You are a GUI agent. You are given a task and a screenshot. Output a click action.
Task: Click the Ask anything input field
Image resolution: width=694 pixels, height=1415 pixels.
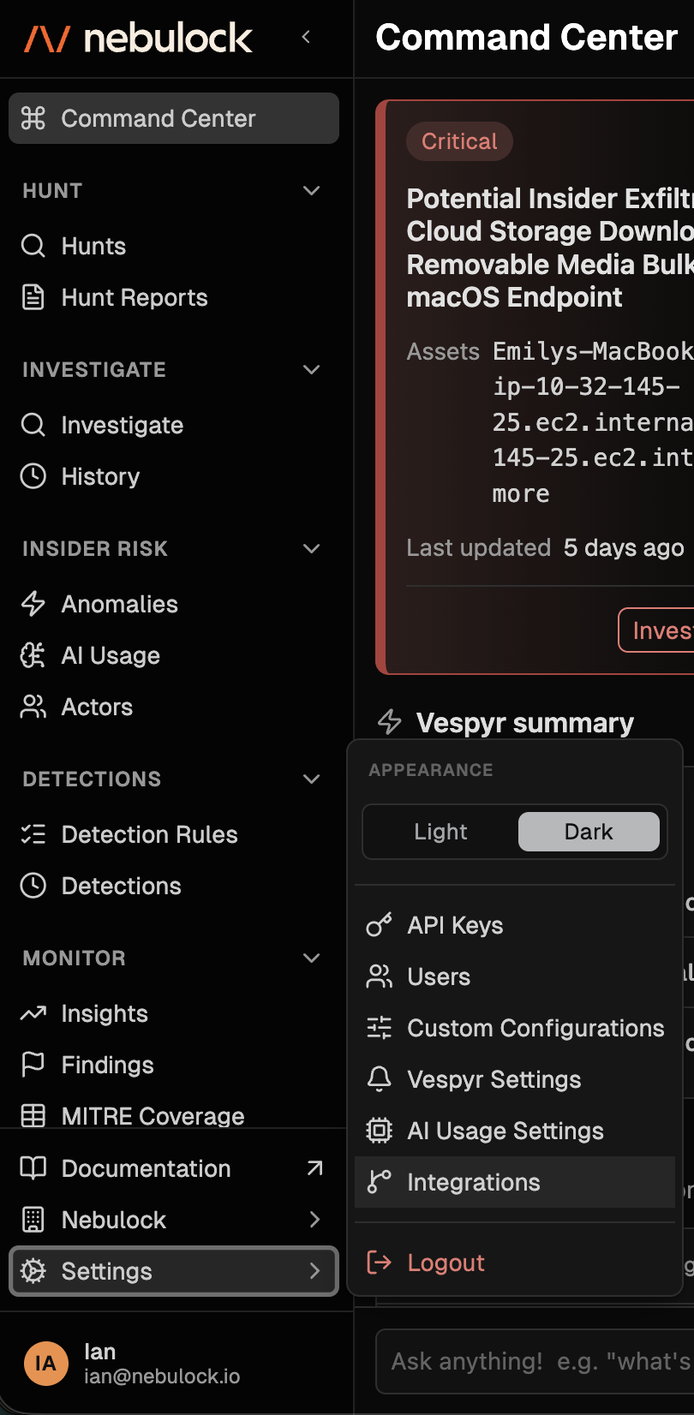click(x=535, y=1361)
